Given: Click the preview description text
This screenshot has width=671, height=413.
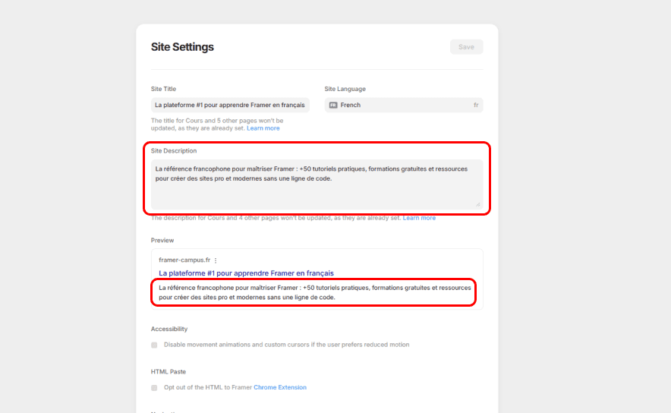Looking at the screenshot, I should click(x=314, y=292).
